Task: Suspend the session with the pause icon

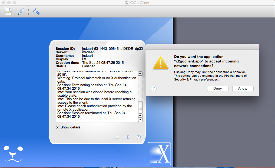Action: click(128, 137)
